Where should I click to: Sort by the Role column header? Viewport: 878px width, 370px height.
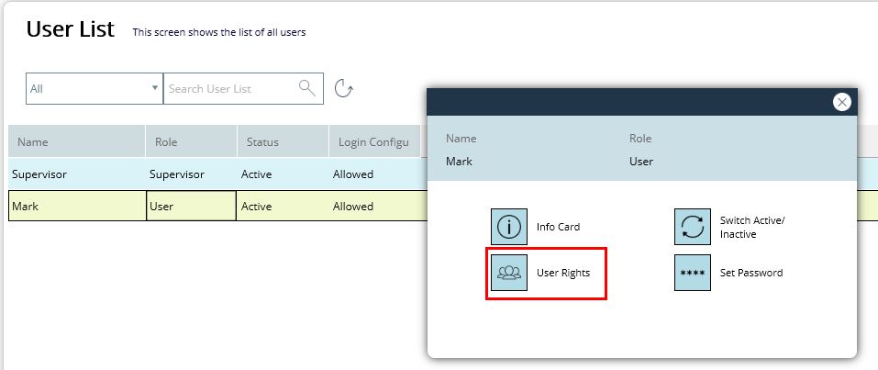(x=191, y=141)
